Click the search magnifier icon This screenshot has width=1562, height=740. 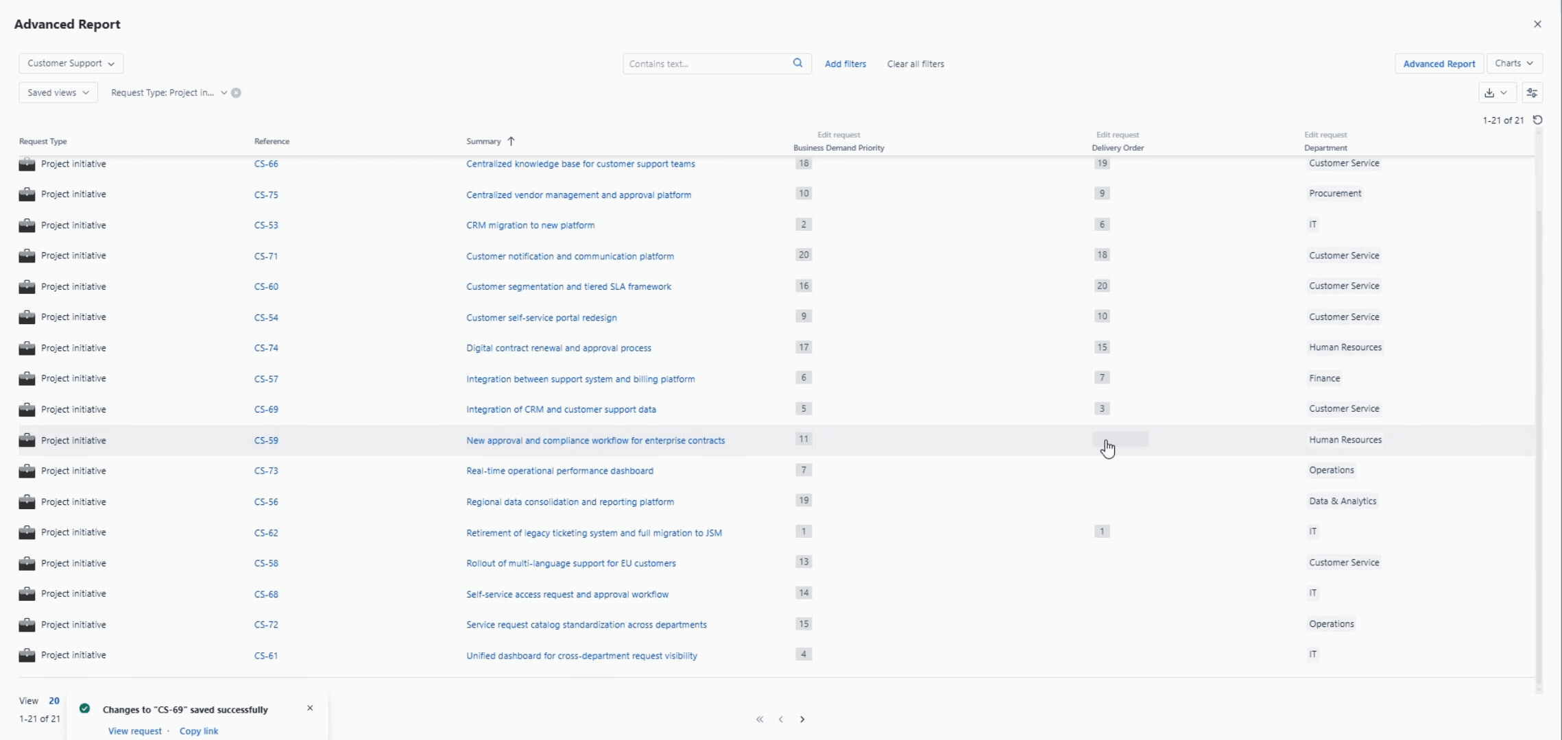(x=797, y=63)
